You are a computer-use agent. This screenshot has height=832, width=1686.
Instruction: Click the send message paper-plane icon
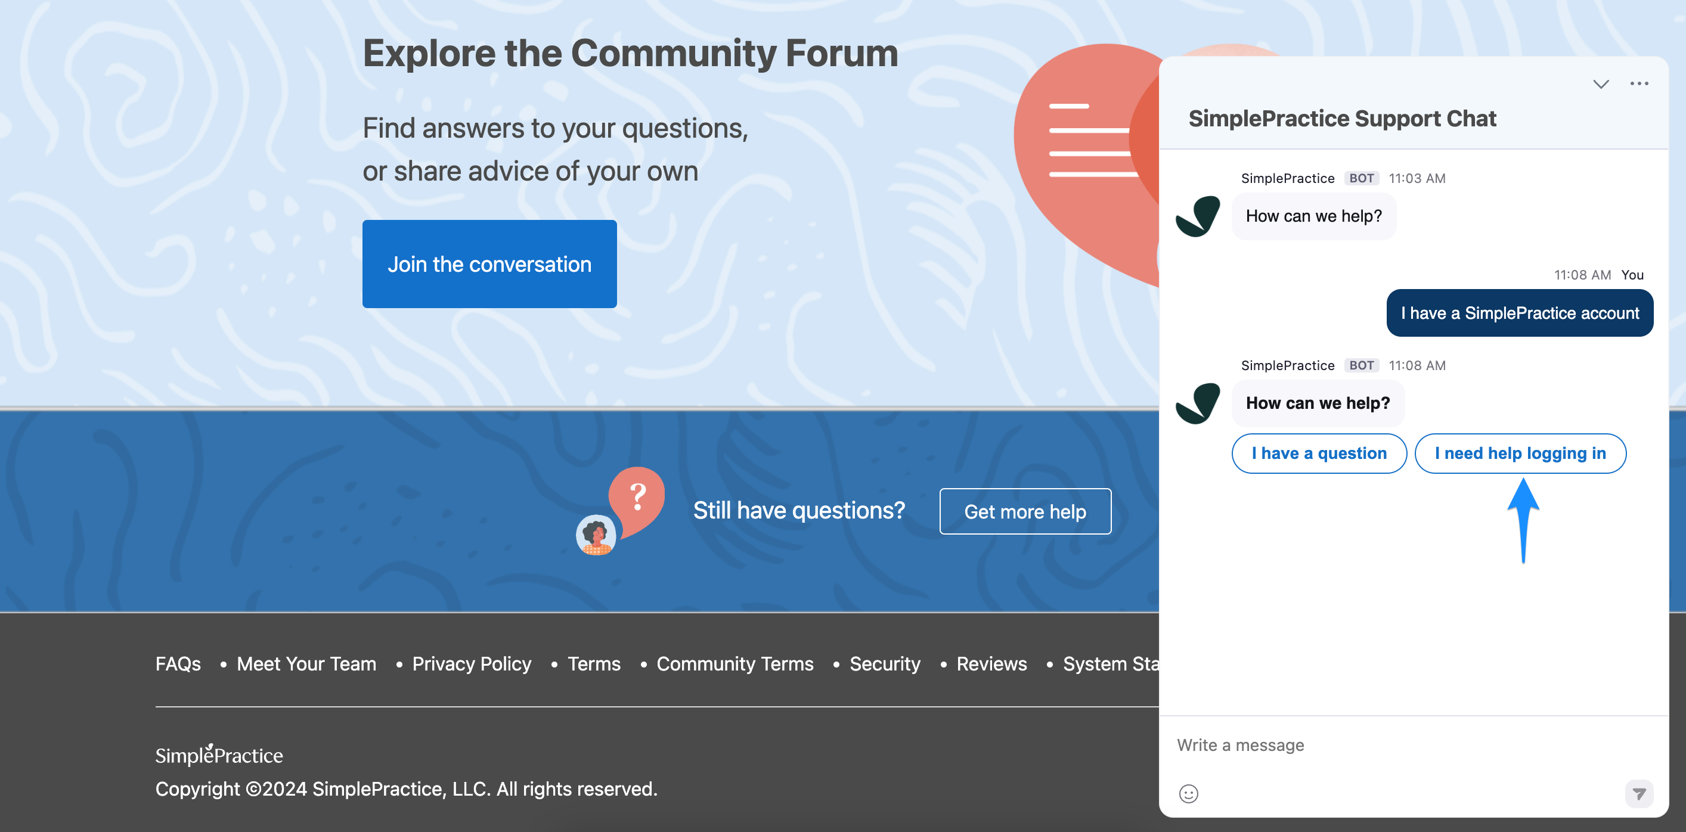pos(1639,793)
